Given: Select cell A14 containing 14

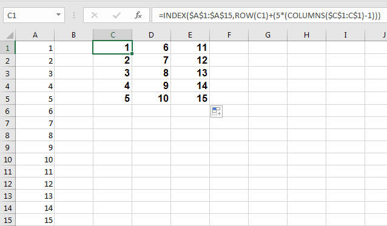Looking at the screenshot, I should click(35, 208).
